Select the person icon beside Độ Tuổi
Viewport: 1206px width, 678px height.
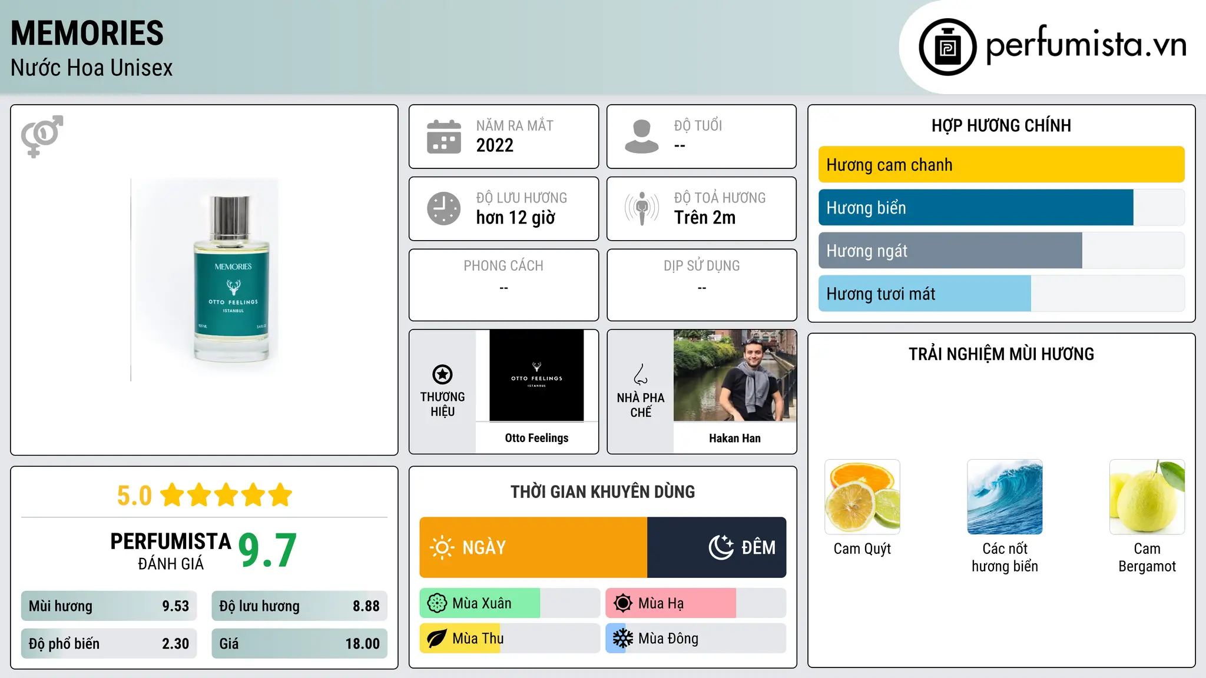click(x=642, y=137)
